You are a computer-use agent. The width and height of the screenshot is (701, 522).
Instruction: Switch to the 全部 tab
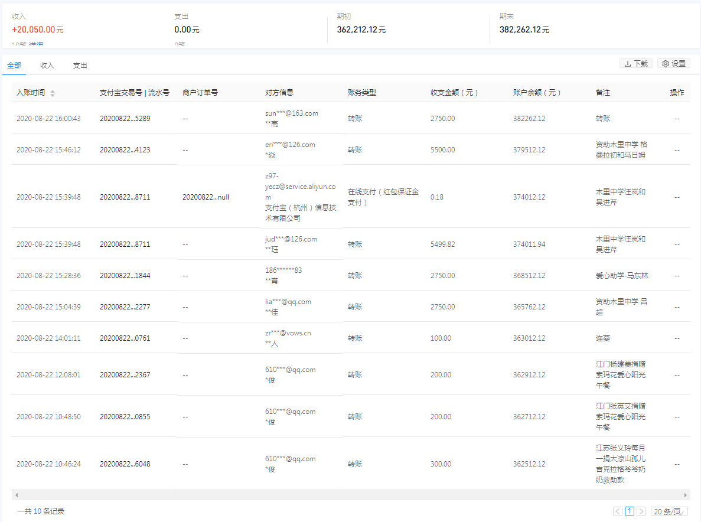14,66
